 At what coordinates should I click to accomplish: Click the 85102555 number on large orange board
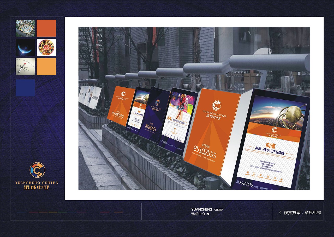[x=205, y=152]
